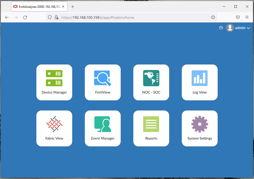Screen dimensions: 254x179
Task: View site security lock warning
Action: 56,17
